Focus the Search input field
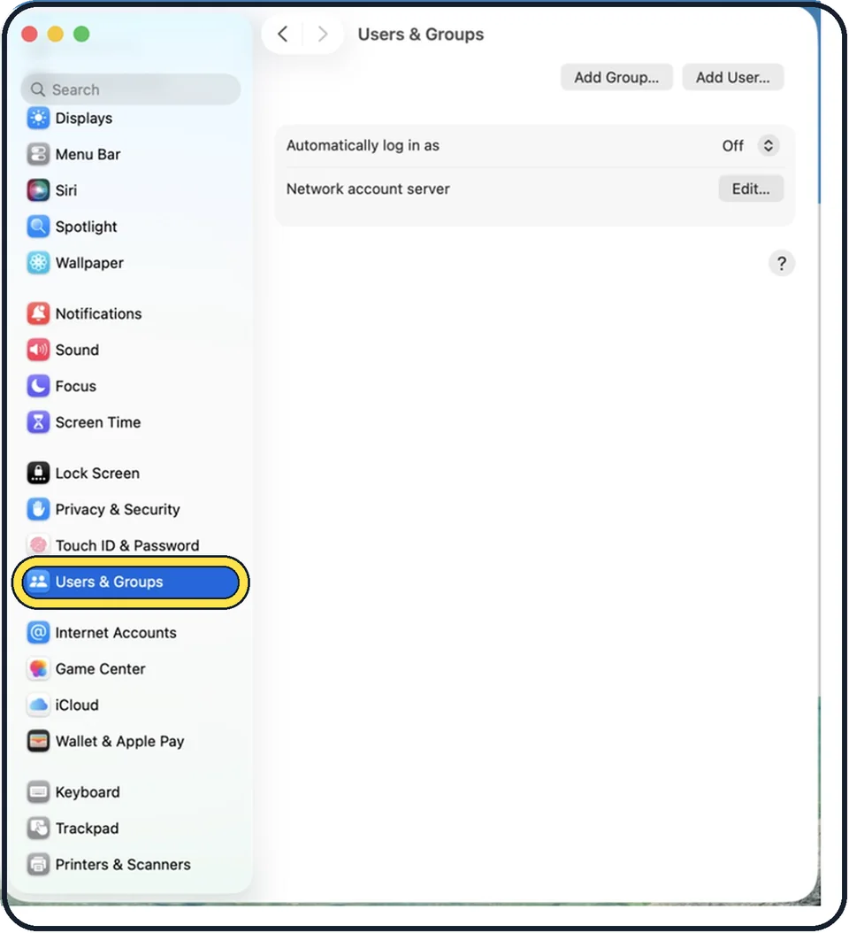The width and height of the screenshot is (849, 933). [131, 89]
